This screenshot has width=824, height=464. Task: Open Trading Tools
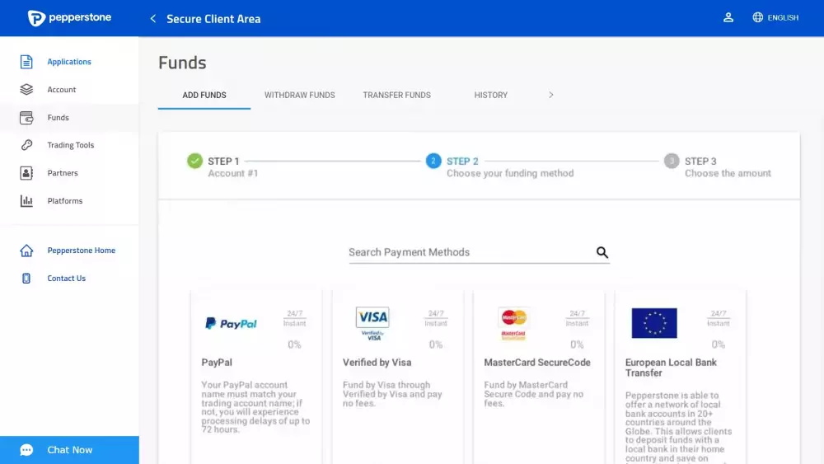(x=70, y=145)
